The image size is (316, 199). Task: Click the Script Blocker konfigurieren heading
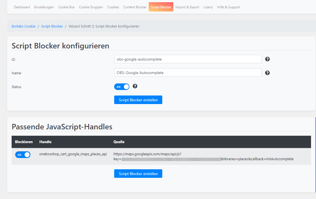(x=61, y=46)
